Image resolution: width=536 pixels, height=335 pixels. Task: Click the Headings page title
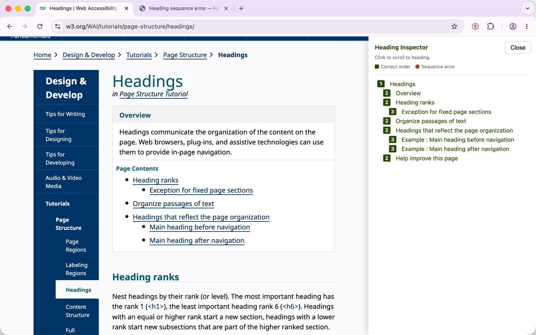tap(148, 81)
